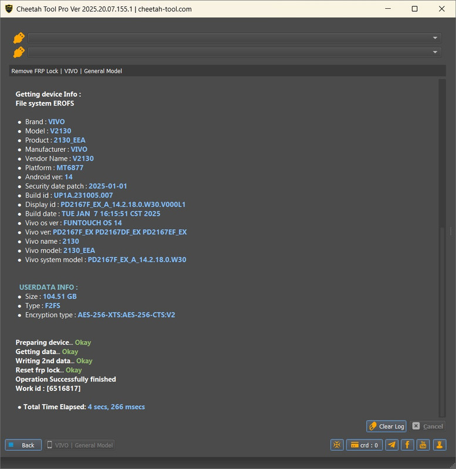456x469 pixels.
Task: Click the orange plug icon beside the first port dropdown
Action: 19,38
